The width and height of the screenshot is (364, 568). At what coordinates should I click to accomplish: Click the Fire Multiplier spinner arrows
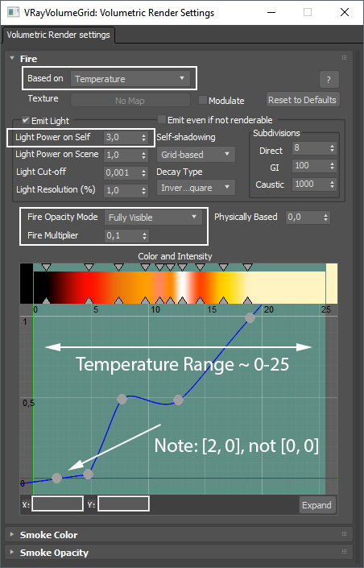pyautogui.click(x=144, y=236)
